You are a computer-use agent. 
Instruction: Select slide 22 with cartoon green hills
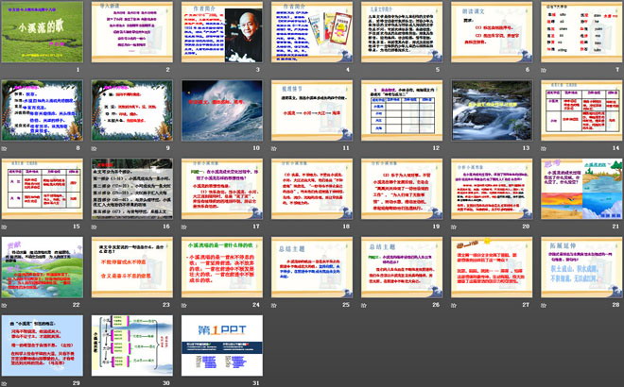(43, 267)
